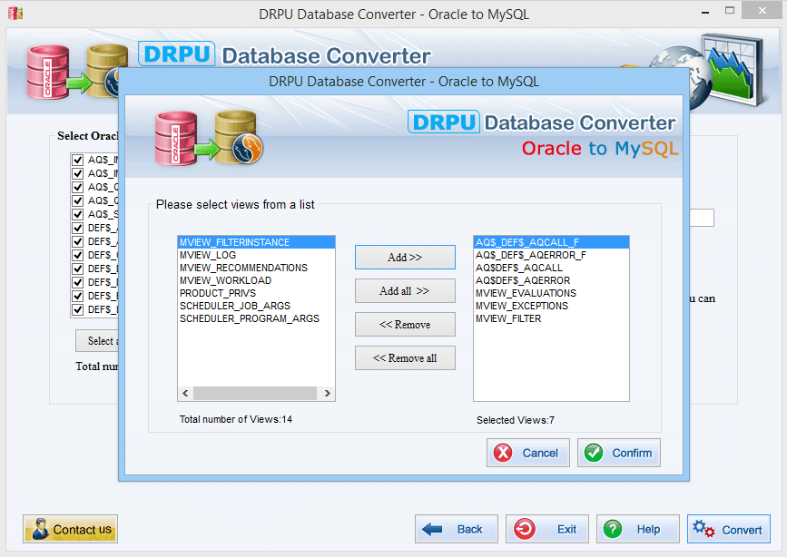Click the Add >> button
This screenshot has height=557, width=787.
pyautogui.click(x=405, y=258)
